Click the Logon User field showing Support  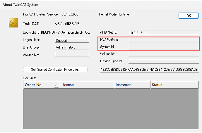(x=72, y=41)
